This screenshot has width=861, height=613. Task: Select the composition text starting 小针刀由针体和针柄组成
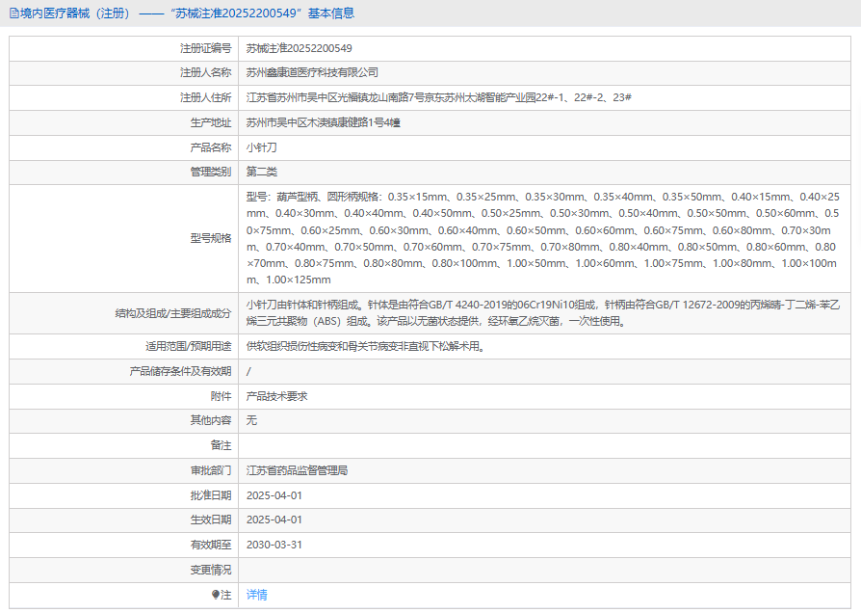coord(542,313)
